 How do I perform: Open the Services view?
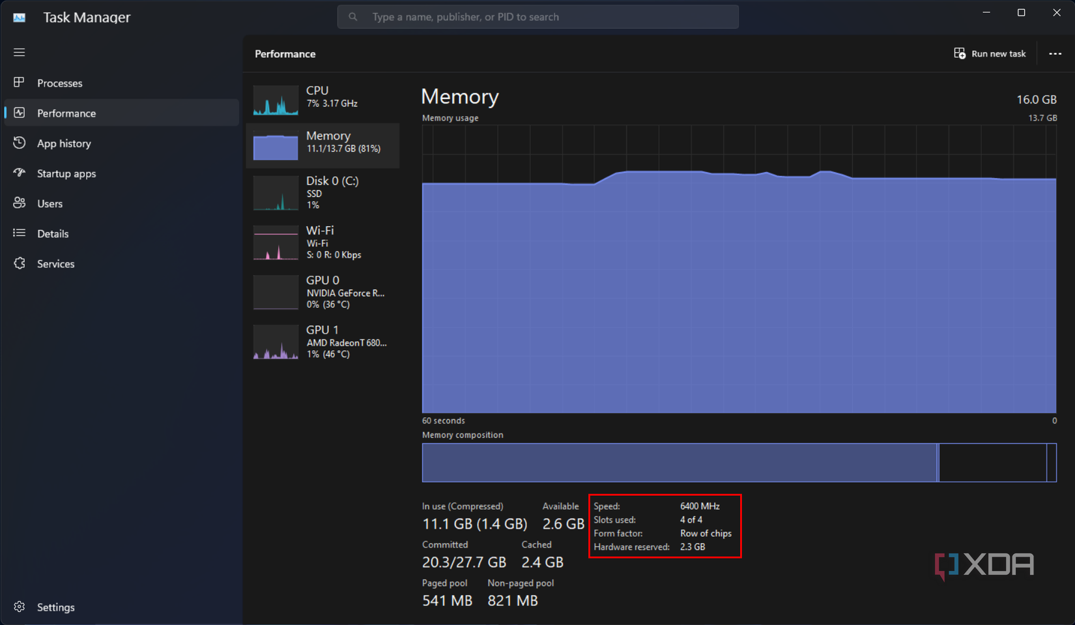click(x=56, y=263)
